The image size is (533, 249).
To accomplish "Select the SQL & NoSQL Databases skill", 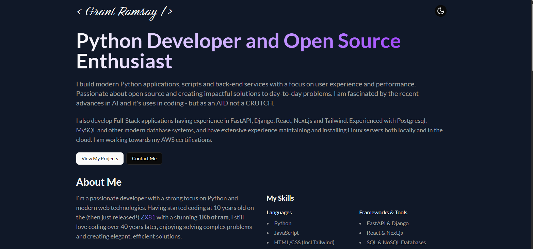I will pos(396,242).
